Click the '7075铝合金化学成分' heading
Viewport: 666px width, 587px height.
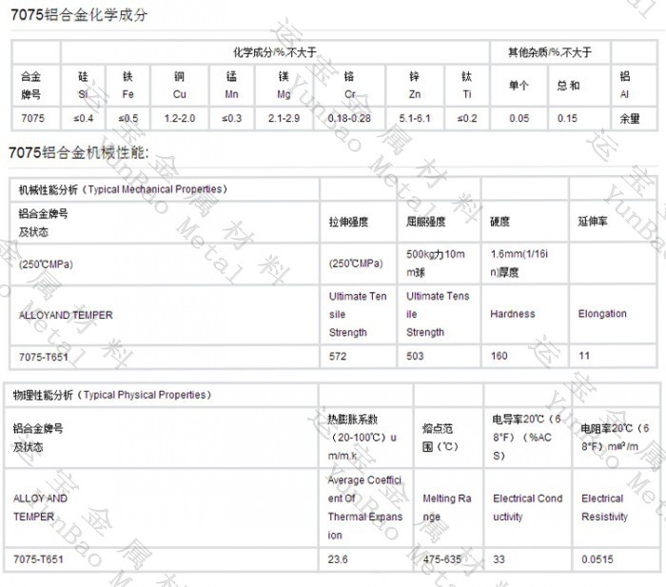[79, 15]
